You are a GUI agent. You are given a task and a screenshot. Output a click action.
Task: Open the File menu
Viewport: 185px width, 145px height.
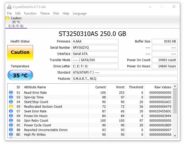(x=9, y=13)
